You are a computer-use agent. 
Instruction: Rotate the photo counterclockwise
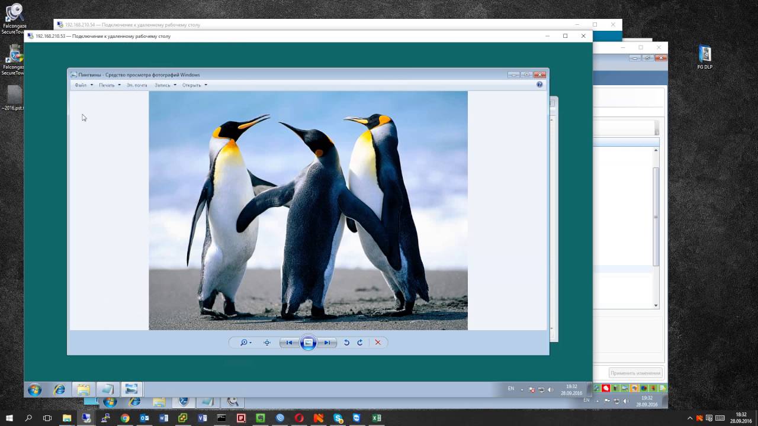point(346,343)
